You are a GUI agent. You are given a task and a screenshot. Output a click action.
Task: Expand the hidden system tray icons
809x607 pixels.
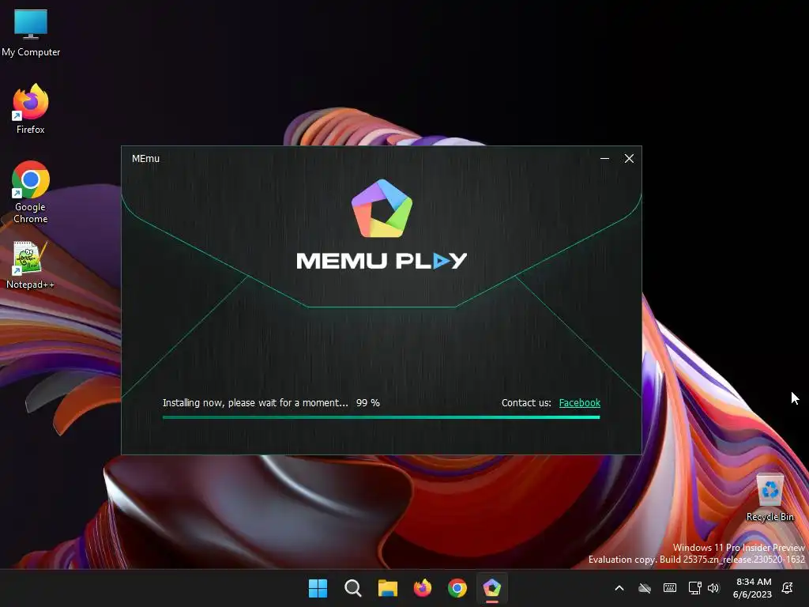619,588
